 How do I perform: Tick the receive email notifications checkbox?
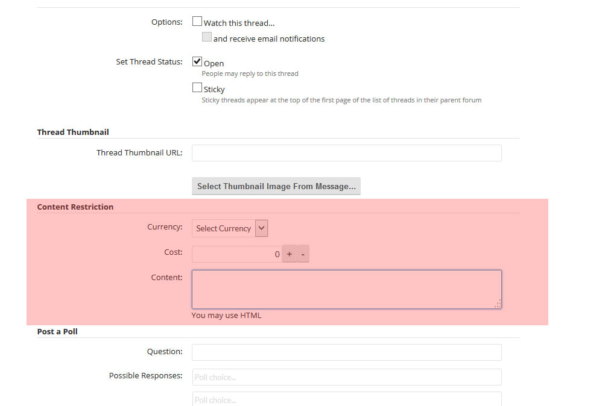pyautogui.click(x=207, y=37)
